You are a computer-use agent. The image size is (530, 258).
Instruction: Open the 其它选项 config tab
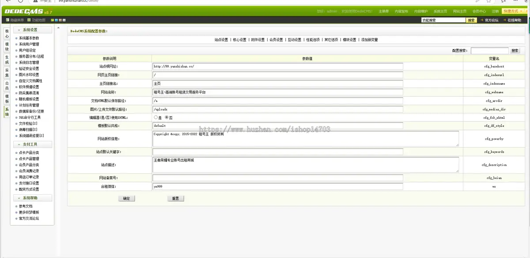pos(331,40)
